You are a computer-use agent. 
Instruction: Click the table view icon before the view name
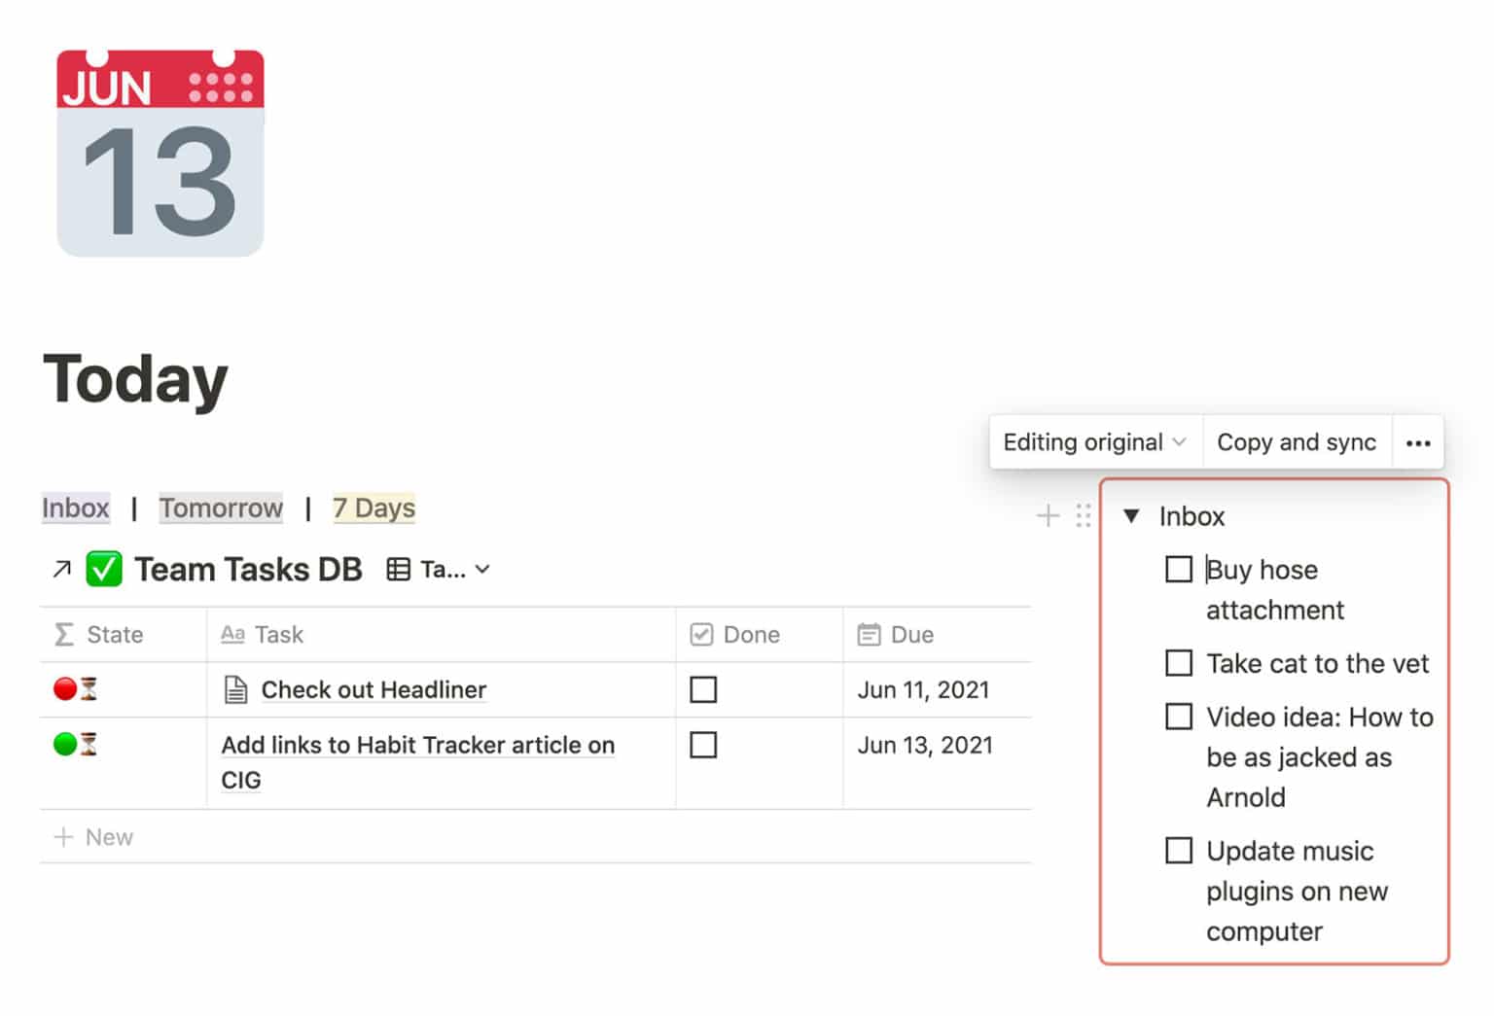click(400, 569)
